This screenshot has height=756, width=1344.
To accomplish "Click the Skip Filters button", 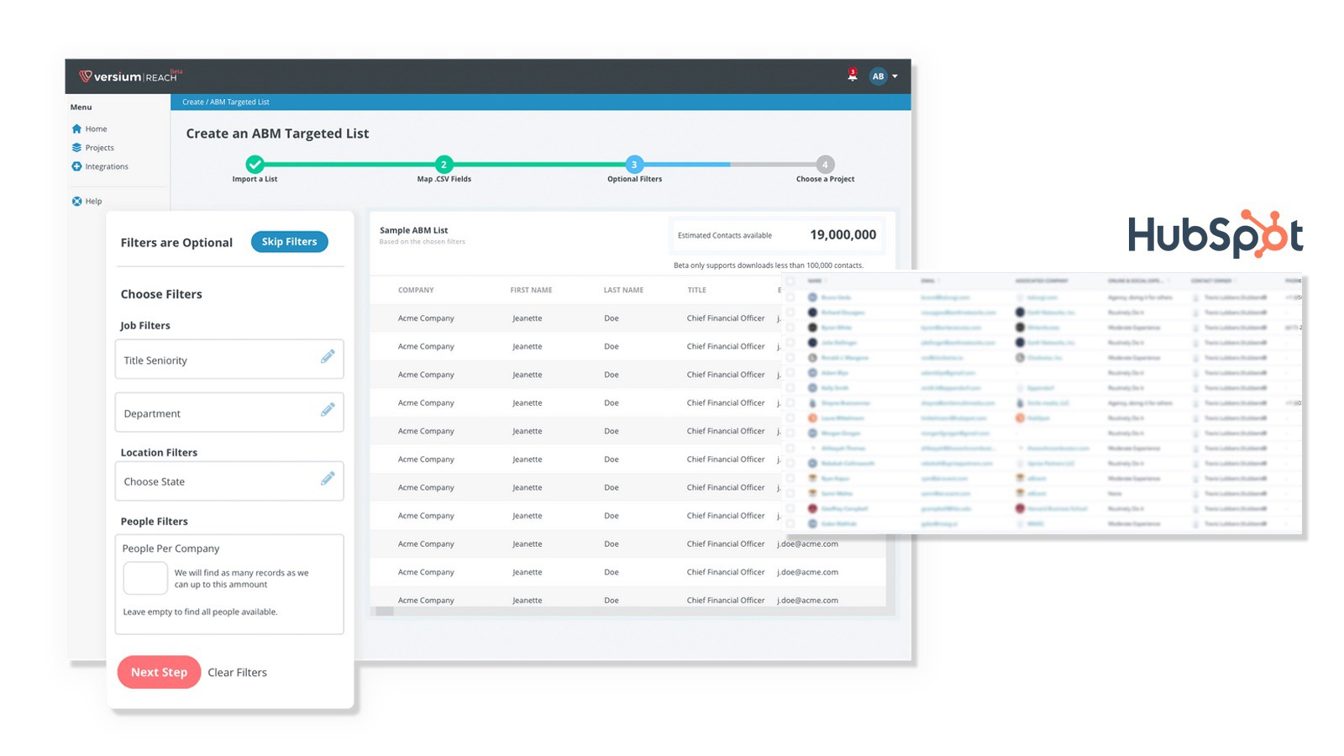I will (x=290, y=242).
